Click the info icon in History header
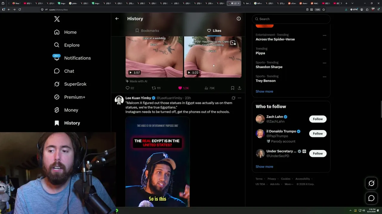 pyautogui.click(x=239, y=19)
